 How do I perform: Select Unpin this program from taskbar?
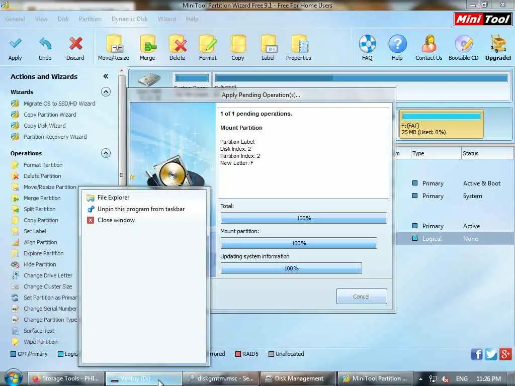[144, 209]
